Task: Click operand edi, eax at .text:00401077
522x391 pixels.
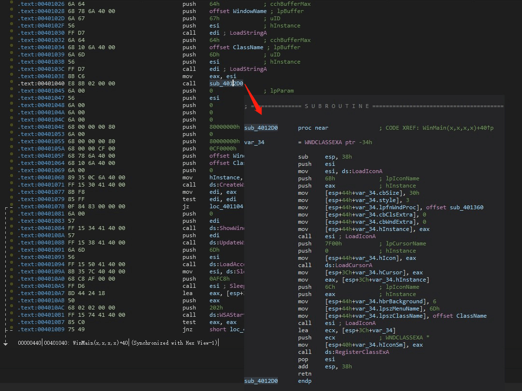Action: pyautogui.click(x=222, y=192)
